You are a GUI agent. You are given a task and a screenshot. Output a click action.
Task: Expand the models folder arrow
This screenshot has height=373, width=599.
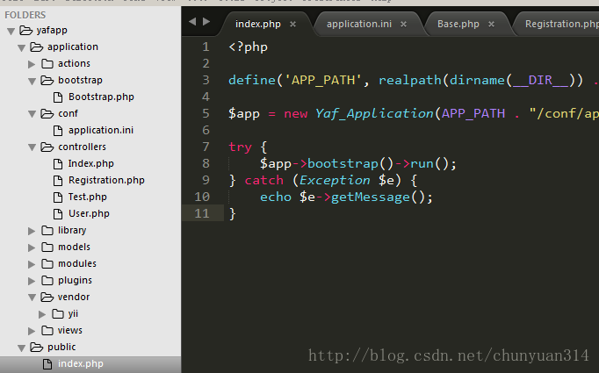[32, 247]
